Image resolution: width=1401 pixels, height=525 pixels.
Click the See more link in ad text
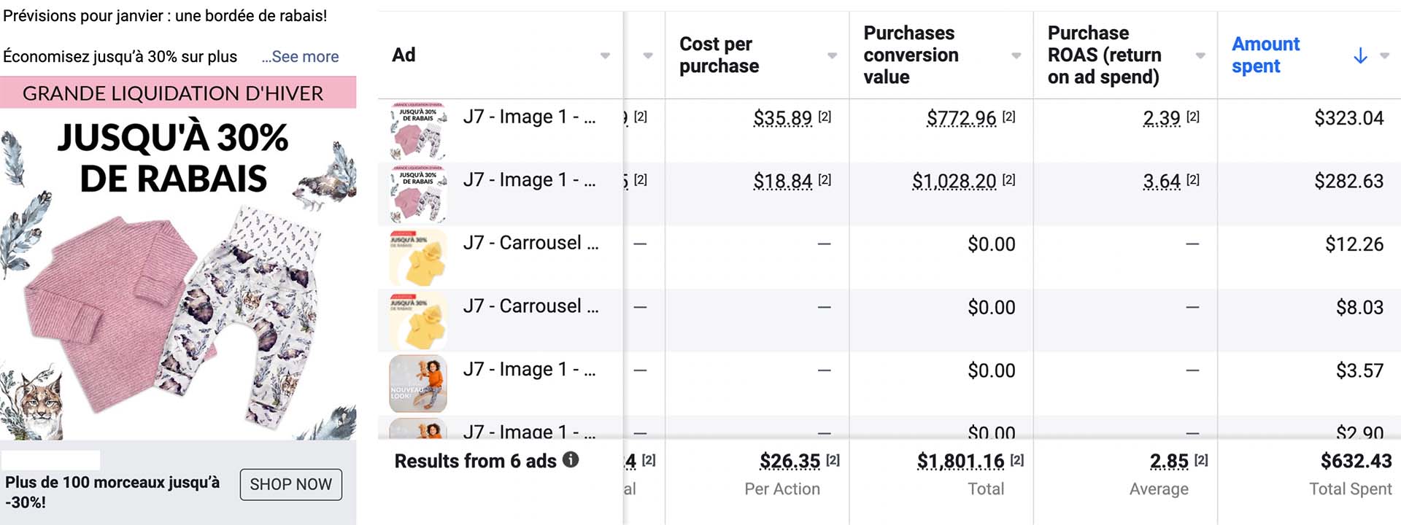point(300,57)
